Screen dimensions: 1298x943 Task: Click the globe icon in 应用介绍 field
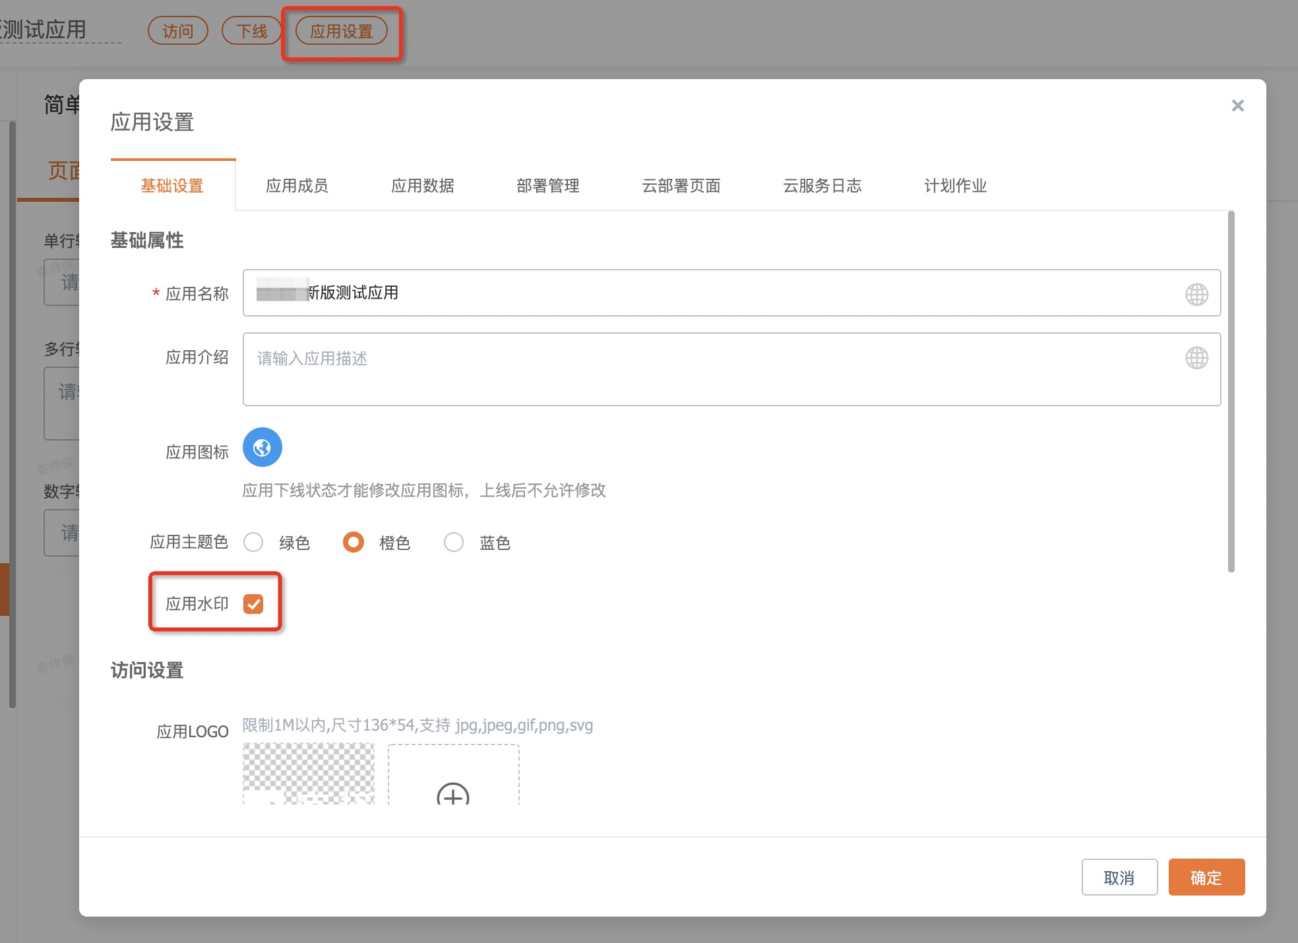click(1196, 358)
